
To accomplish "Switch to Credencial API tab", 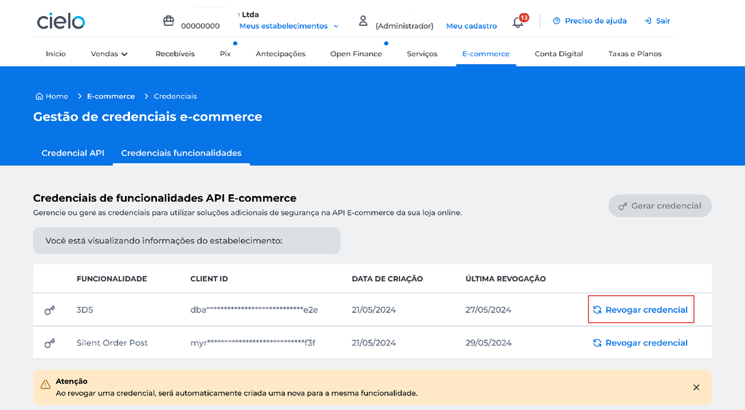I will tap(73, 153).
